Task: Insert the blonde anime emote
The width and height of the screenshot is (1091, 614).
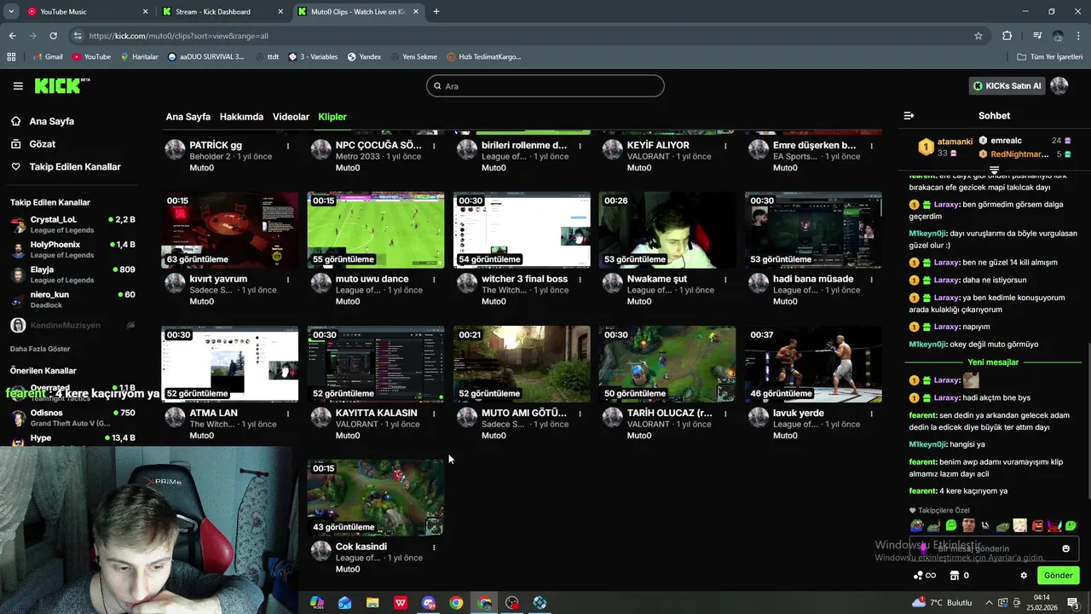Action: (1020, 525)
